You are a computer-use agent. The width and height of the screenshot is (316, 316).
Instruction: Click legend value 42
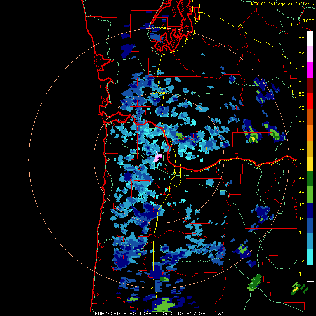coord(302,122)
